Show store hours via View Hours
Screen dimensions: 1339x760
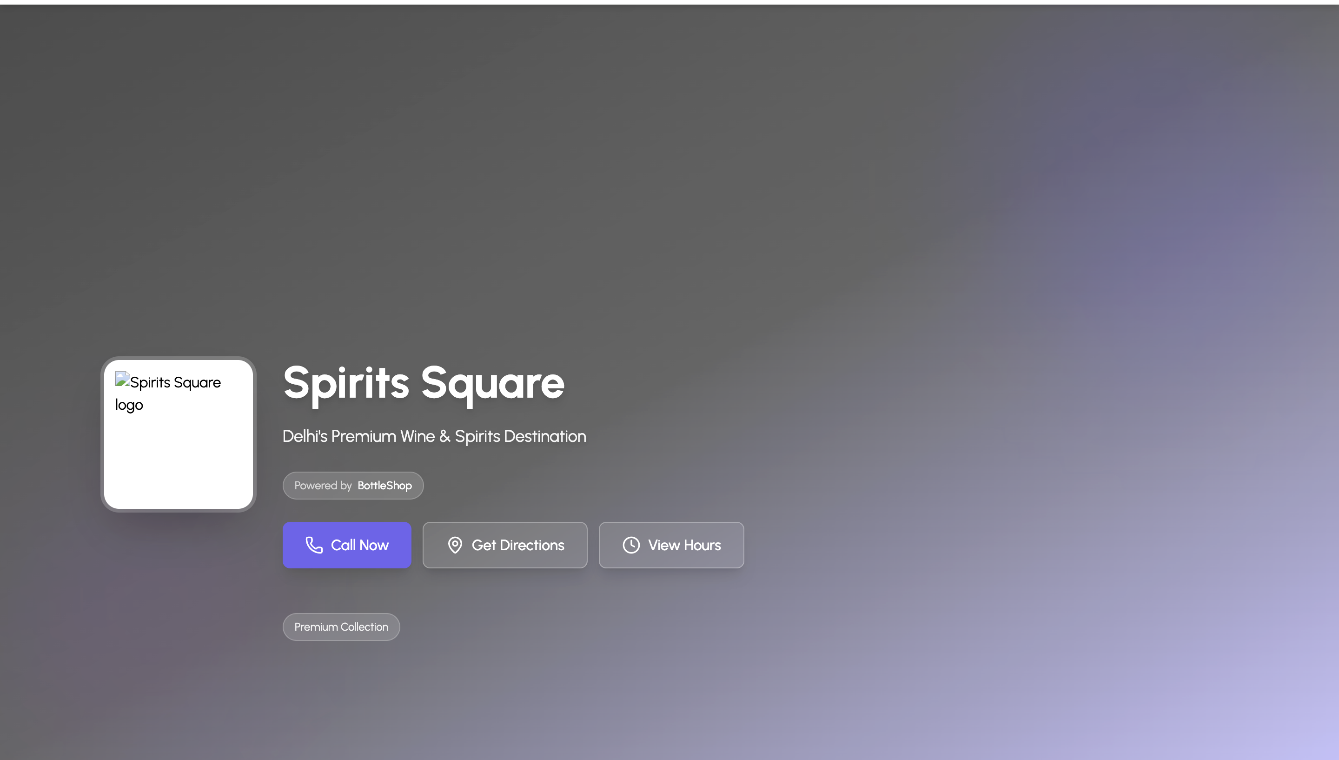tap(671, 545)
